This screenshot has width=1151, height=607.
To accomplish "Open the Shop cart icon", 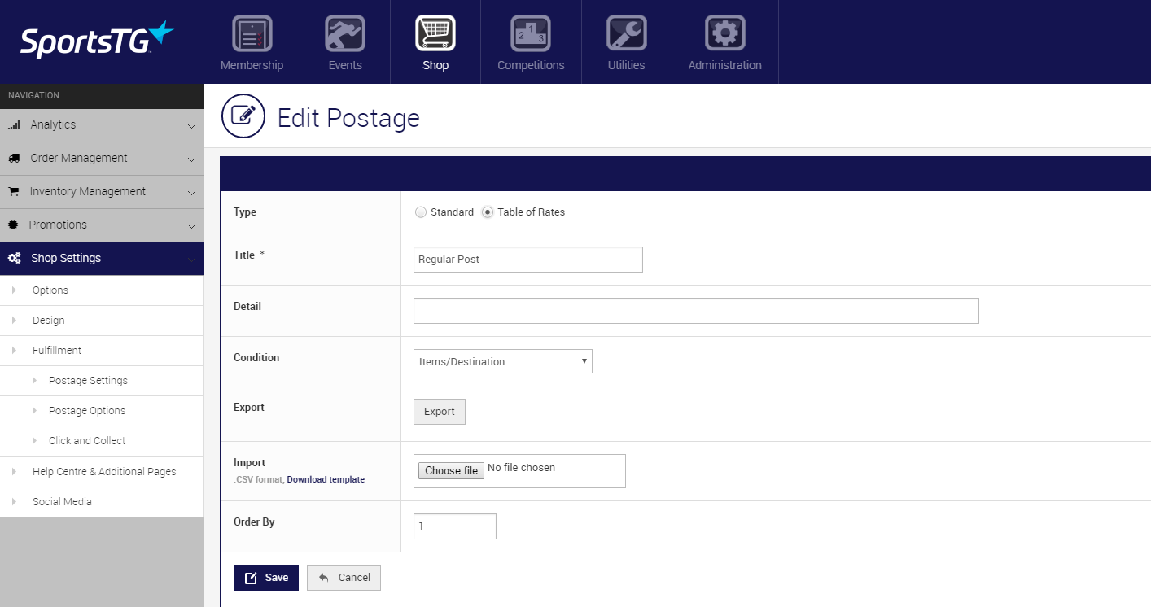I will point(435,33).
